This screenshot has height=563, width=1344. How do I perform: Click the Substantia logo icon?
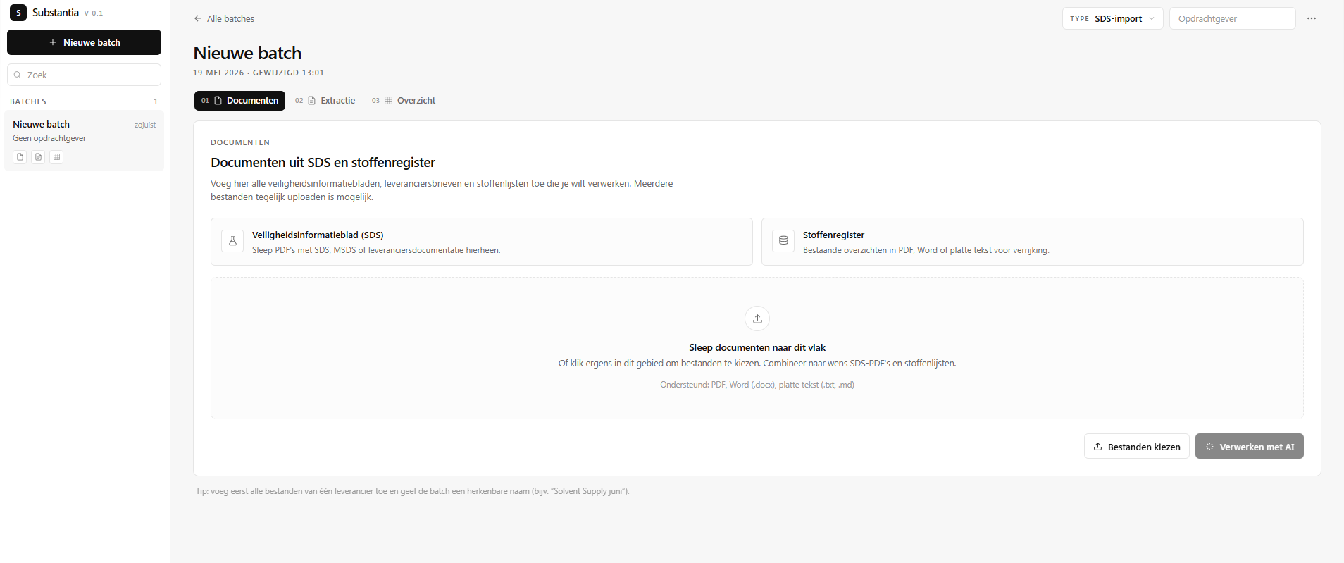[18, 13]
